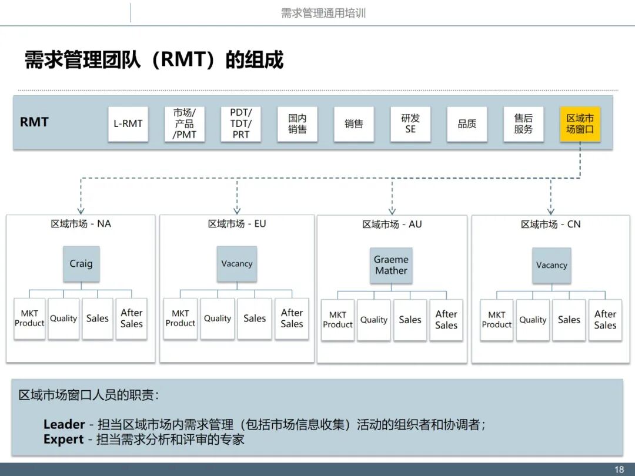Click the Vacancy node under 区域市场 - EU
Viewport: 635px width, 476px height.
tap(237, 264)
